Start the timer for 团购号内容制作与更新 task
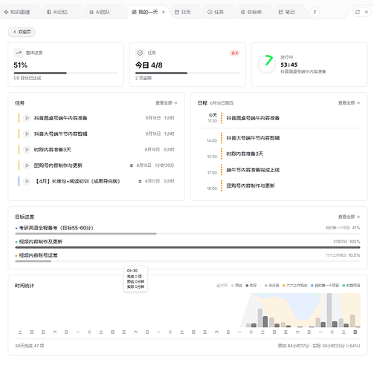 point(27,165)
